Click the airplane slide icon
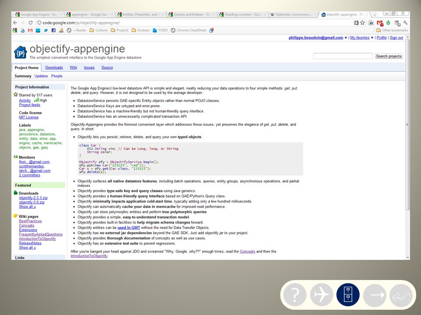 [x=321, y=294]
